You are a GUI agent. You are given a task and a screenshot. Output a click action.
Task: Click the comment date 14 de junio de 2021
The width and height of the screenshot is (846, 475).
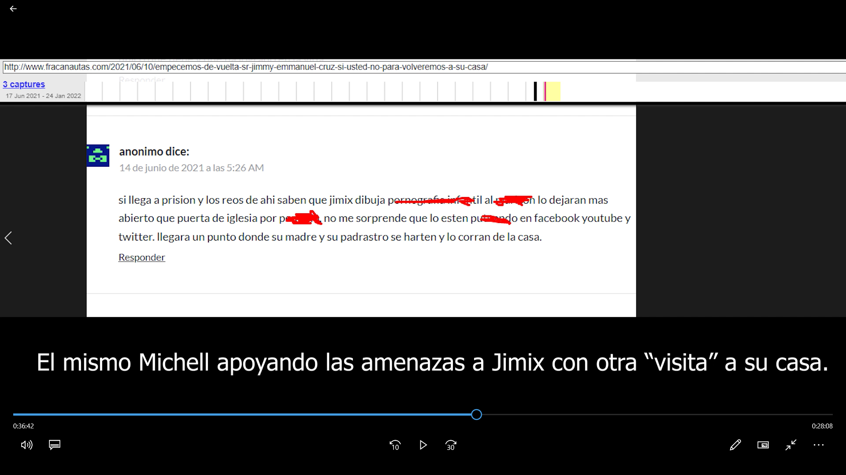(191, 168)
